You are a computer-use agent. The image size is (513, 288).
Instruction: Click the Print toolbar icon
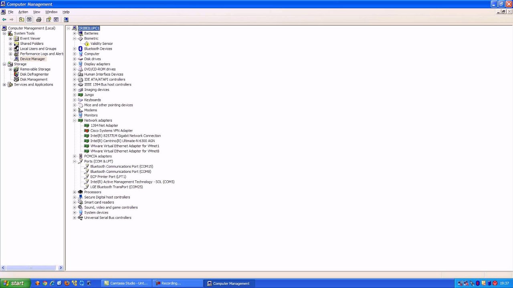pos(38,19)
